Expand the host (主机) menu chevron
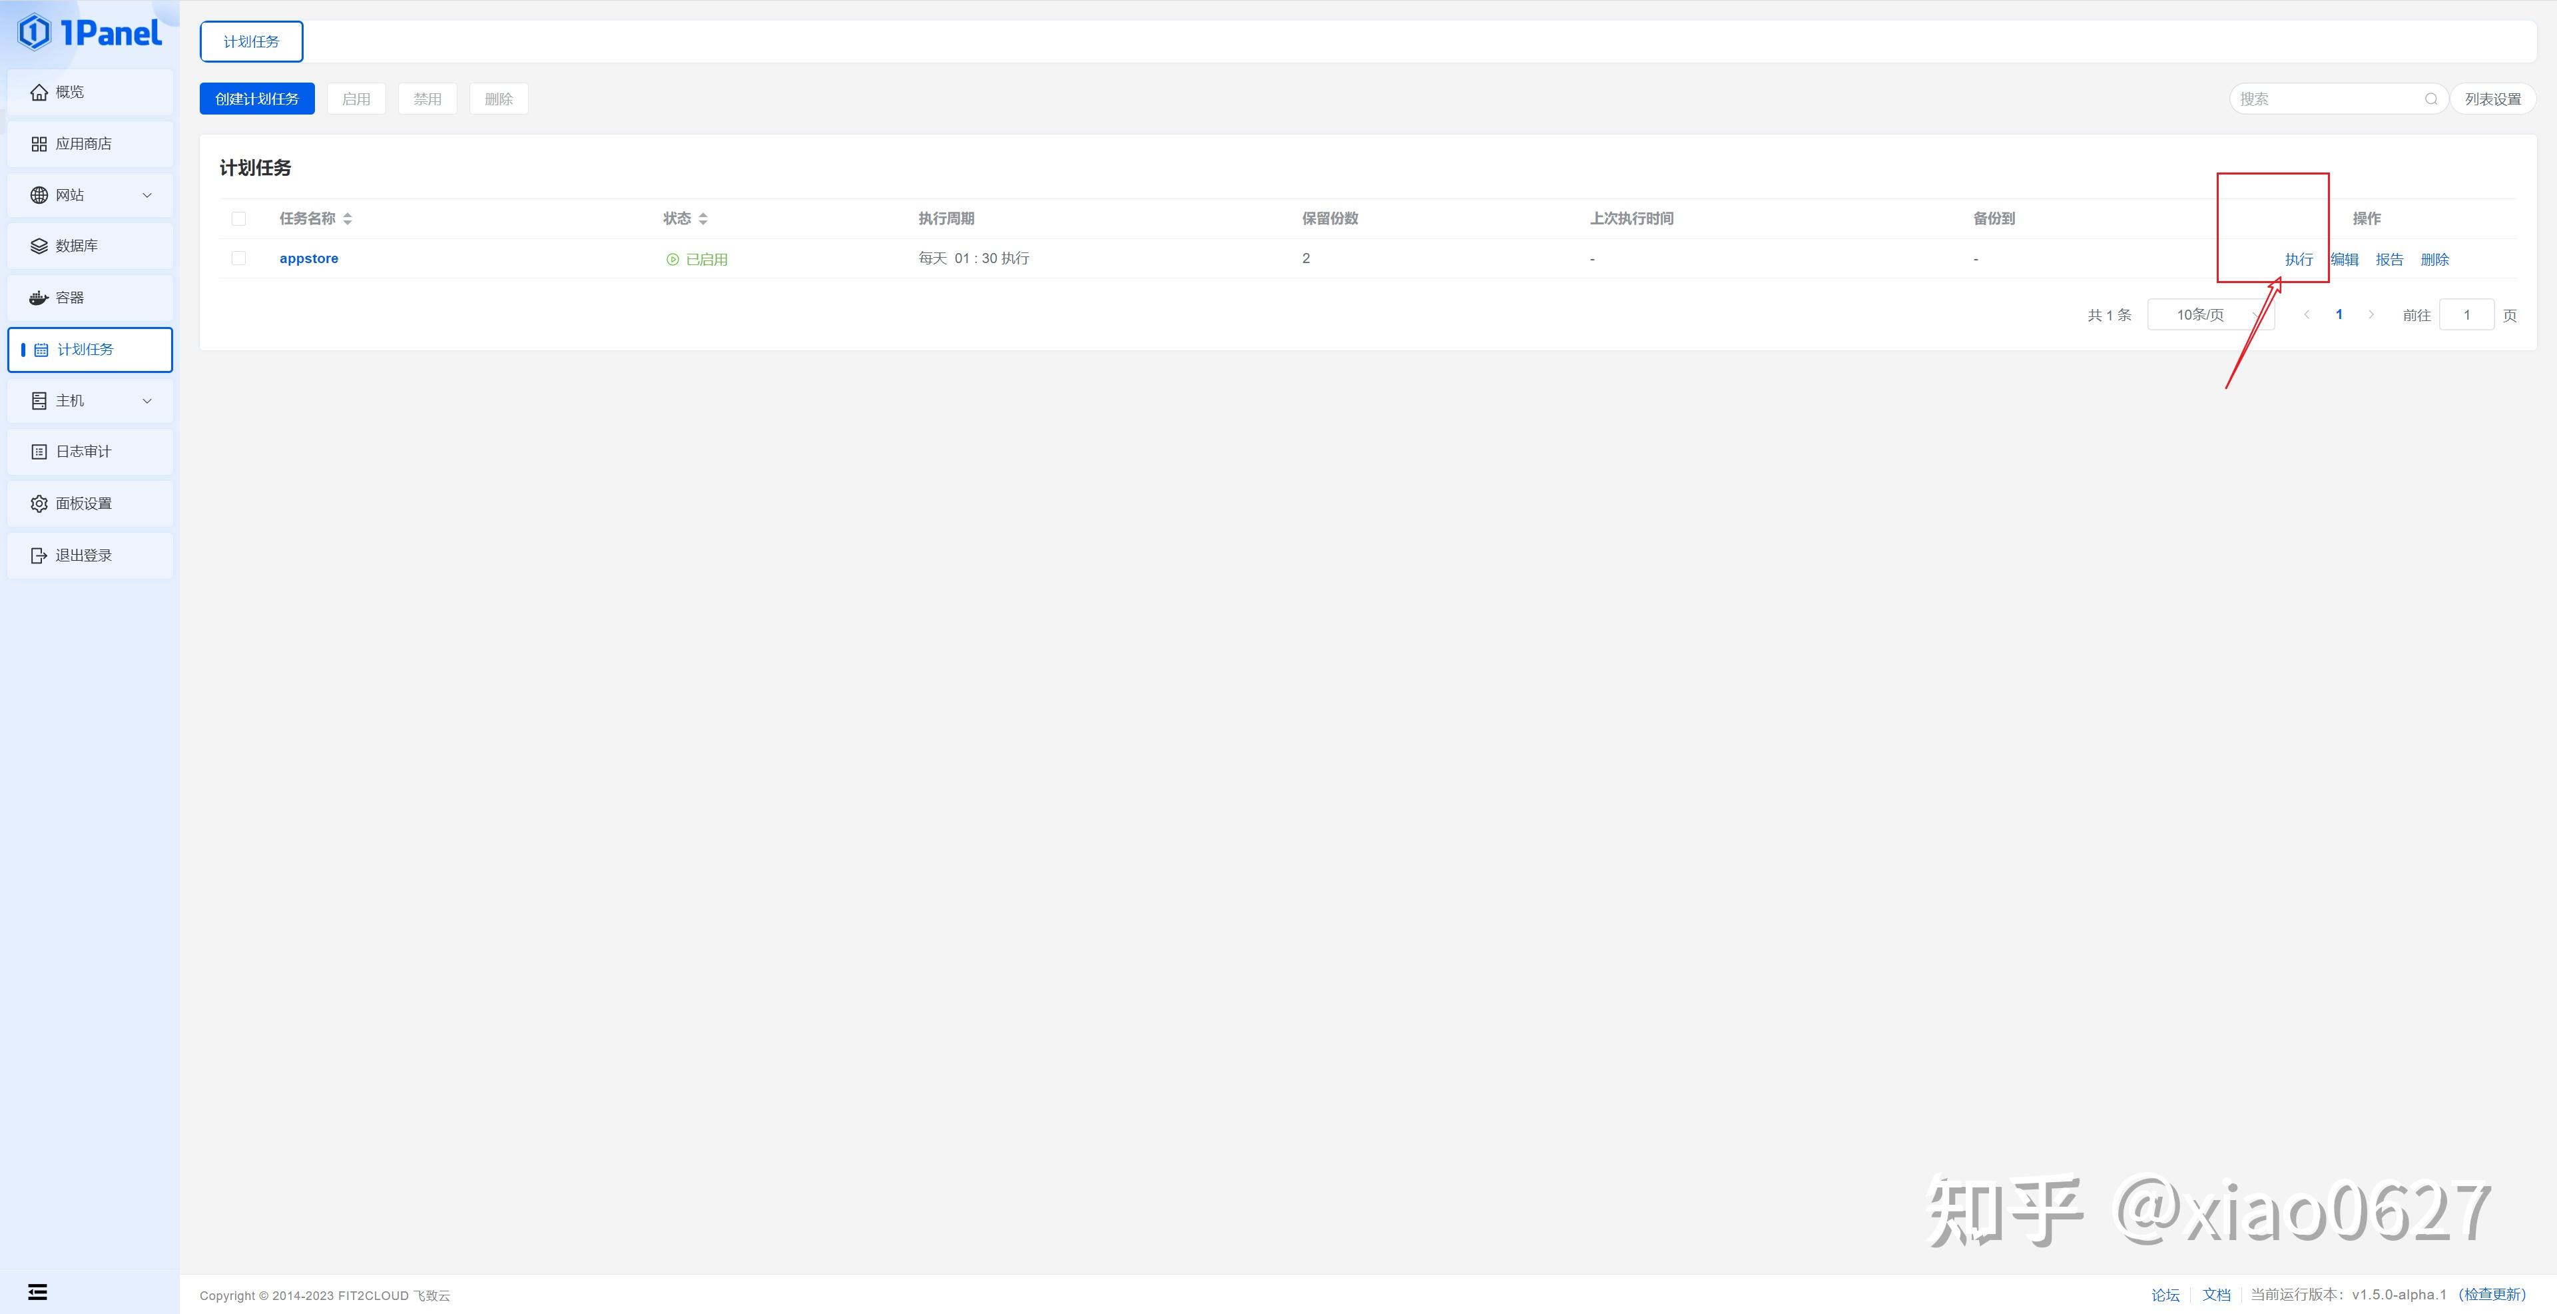Image resolution: width=2557 pixels, height=1314 pixels. pyautogui.click(x=147, y=401)
